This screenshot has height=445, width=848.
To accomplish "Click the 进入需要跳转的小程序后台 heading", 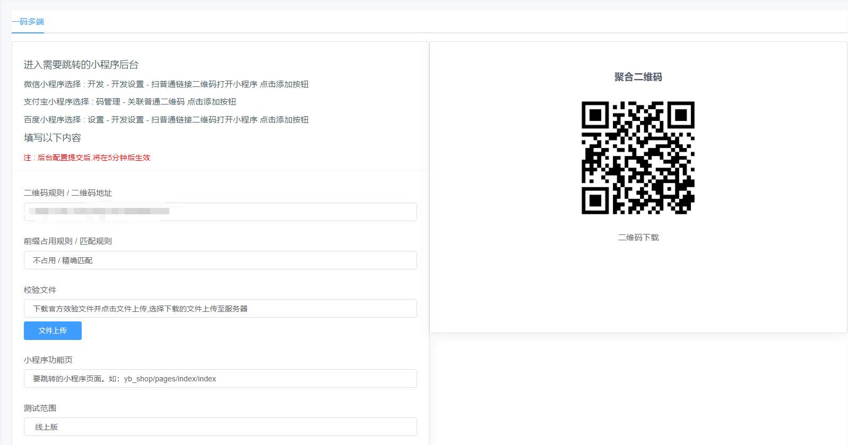I will 81,65.
